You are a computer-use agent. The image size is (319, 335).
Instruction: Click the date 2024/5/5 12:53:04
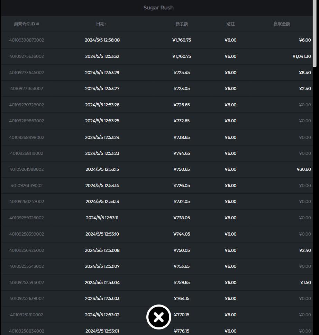tap(102, 282)
